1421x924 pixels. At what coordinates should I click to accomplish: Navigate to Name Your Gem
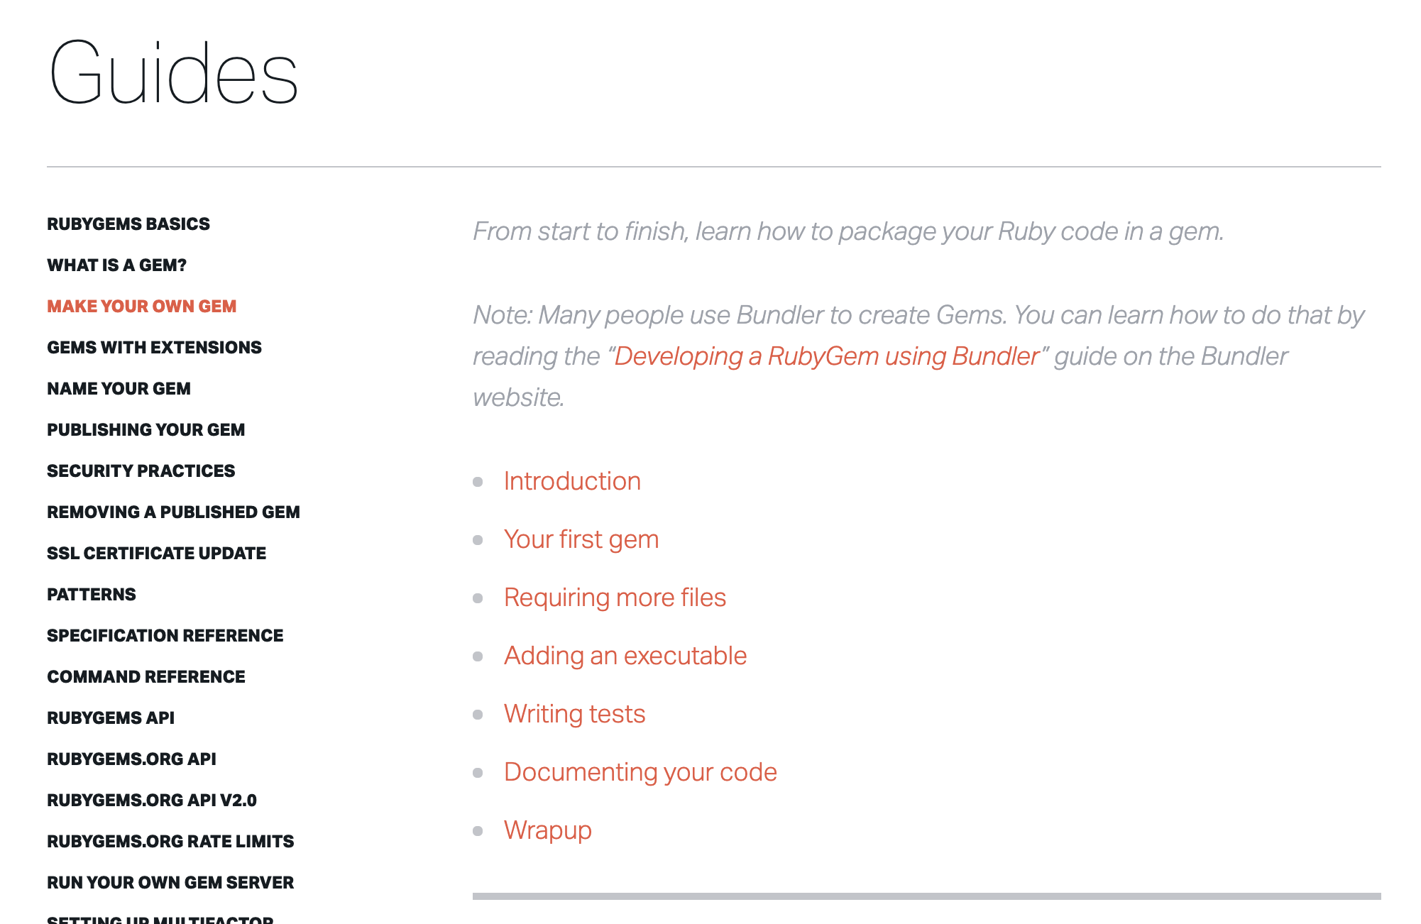pos(119,389)
